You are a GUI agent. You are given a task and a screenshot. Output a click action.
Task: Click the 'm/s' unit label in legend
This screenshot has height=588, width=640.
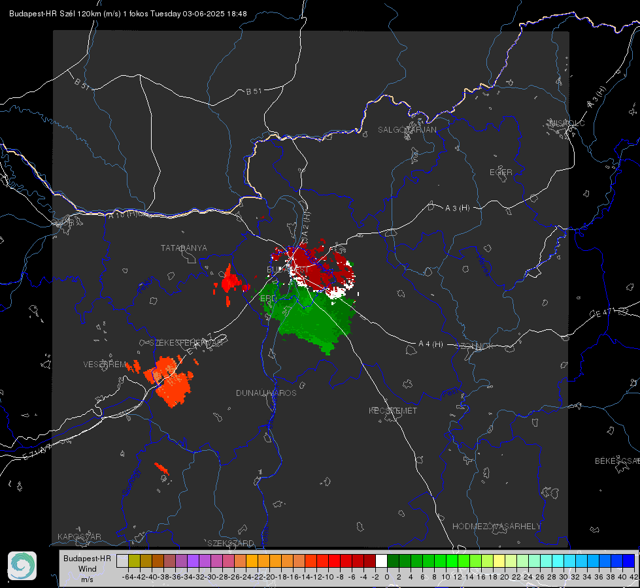coord(88,579)
